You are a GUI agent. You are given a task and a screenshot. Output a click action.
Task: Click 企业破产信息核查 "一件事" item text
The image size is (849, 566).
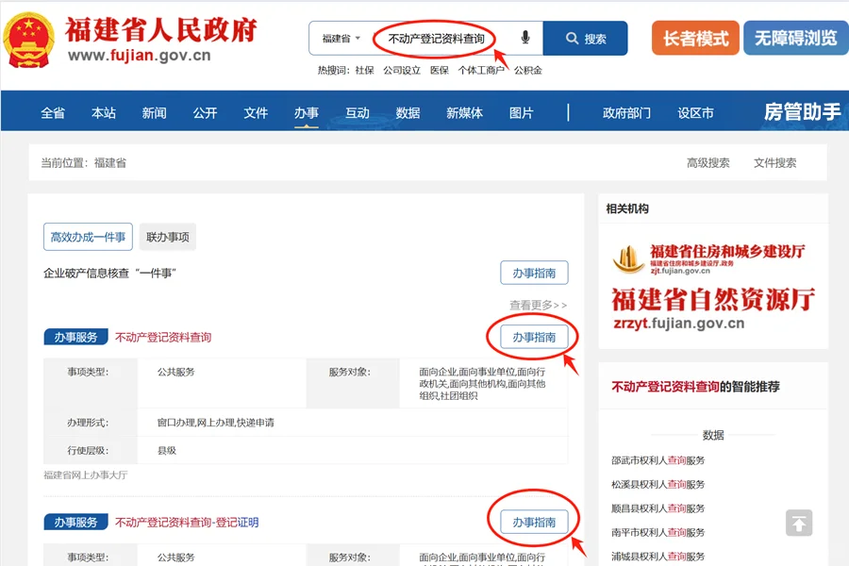tap(110, 273)
